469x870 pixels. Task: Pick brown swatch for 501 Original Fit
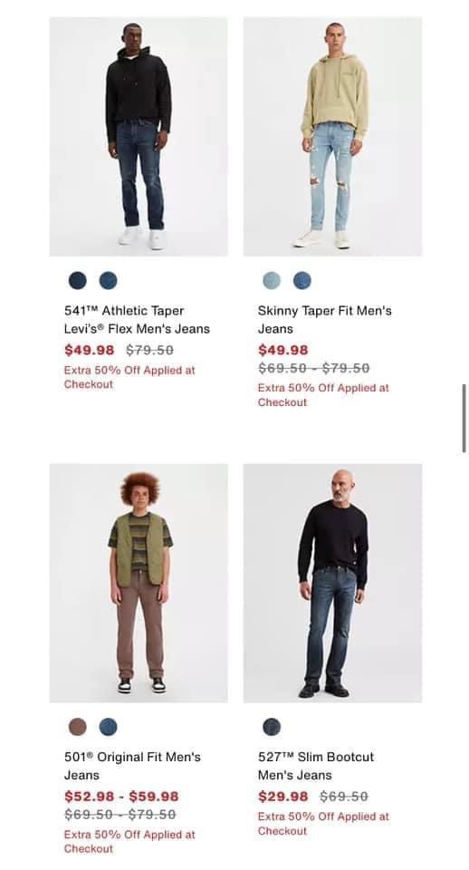pos(78,727)
